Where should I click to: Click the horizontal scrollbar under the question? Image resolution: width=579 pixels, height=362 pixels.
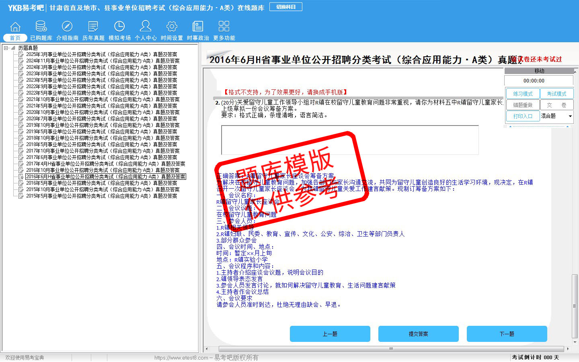pyautogui.click(x=386, y=349)
